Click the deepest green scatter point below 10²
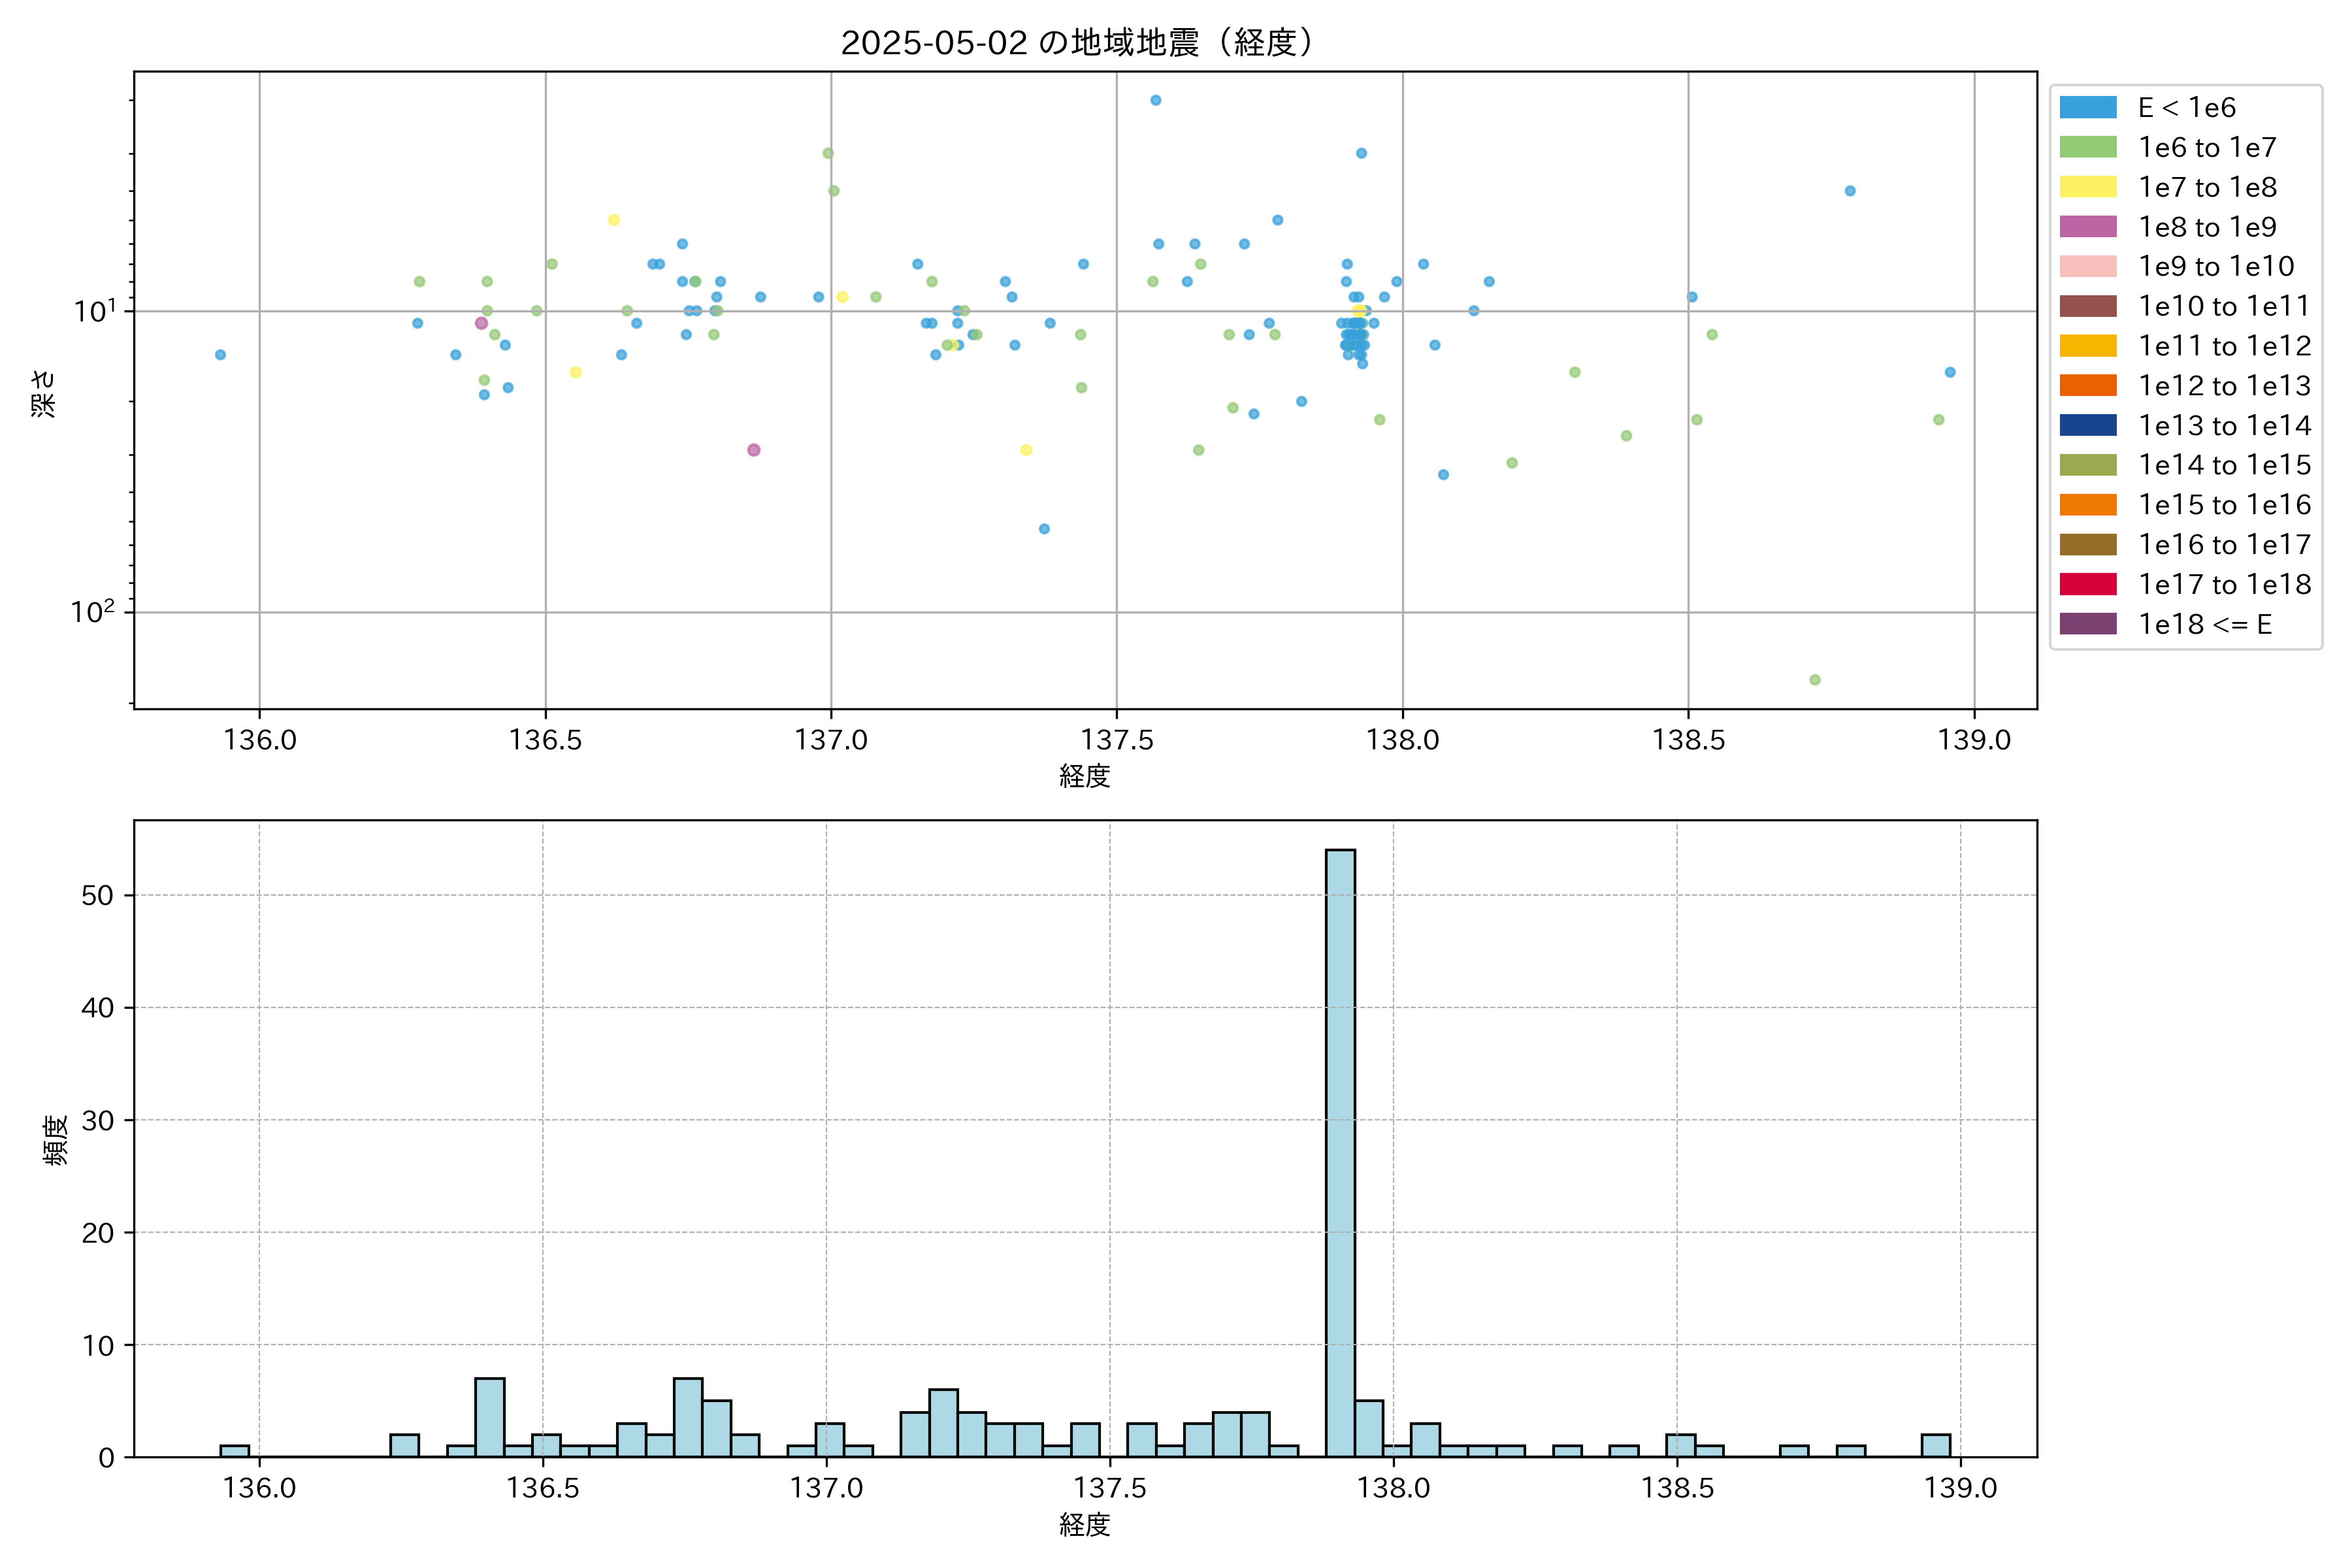The image size is (2352, 1568). pyautogui.click(x=1815, y=680)
